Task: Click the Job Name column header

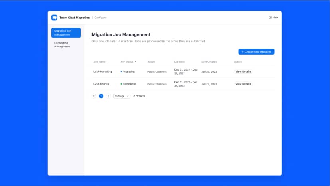Action: pyautogui.click(x=99, y=62)
